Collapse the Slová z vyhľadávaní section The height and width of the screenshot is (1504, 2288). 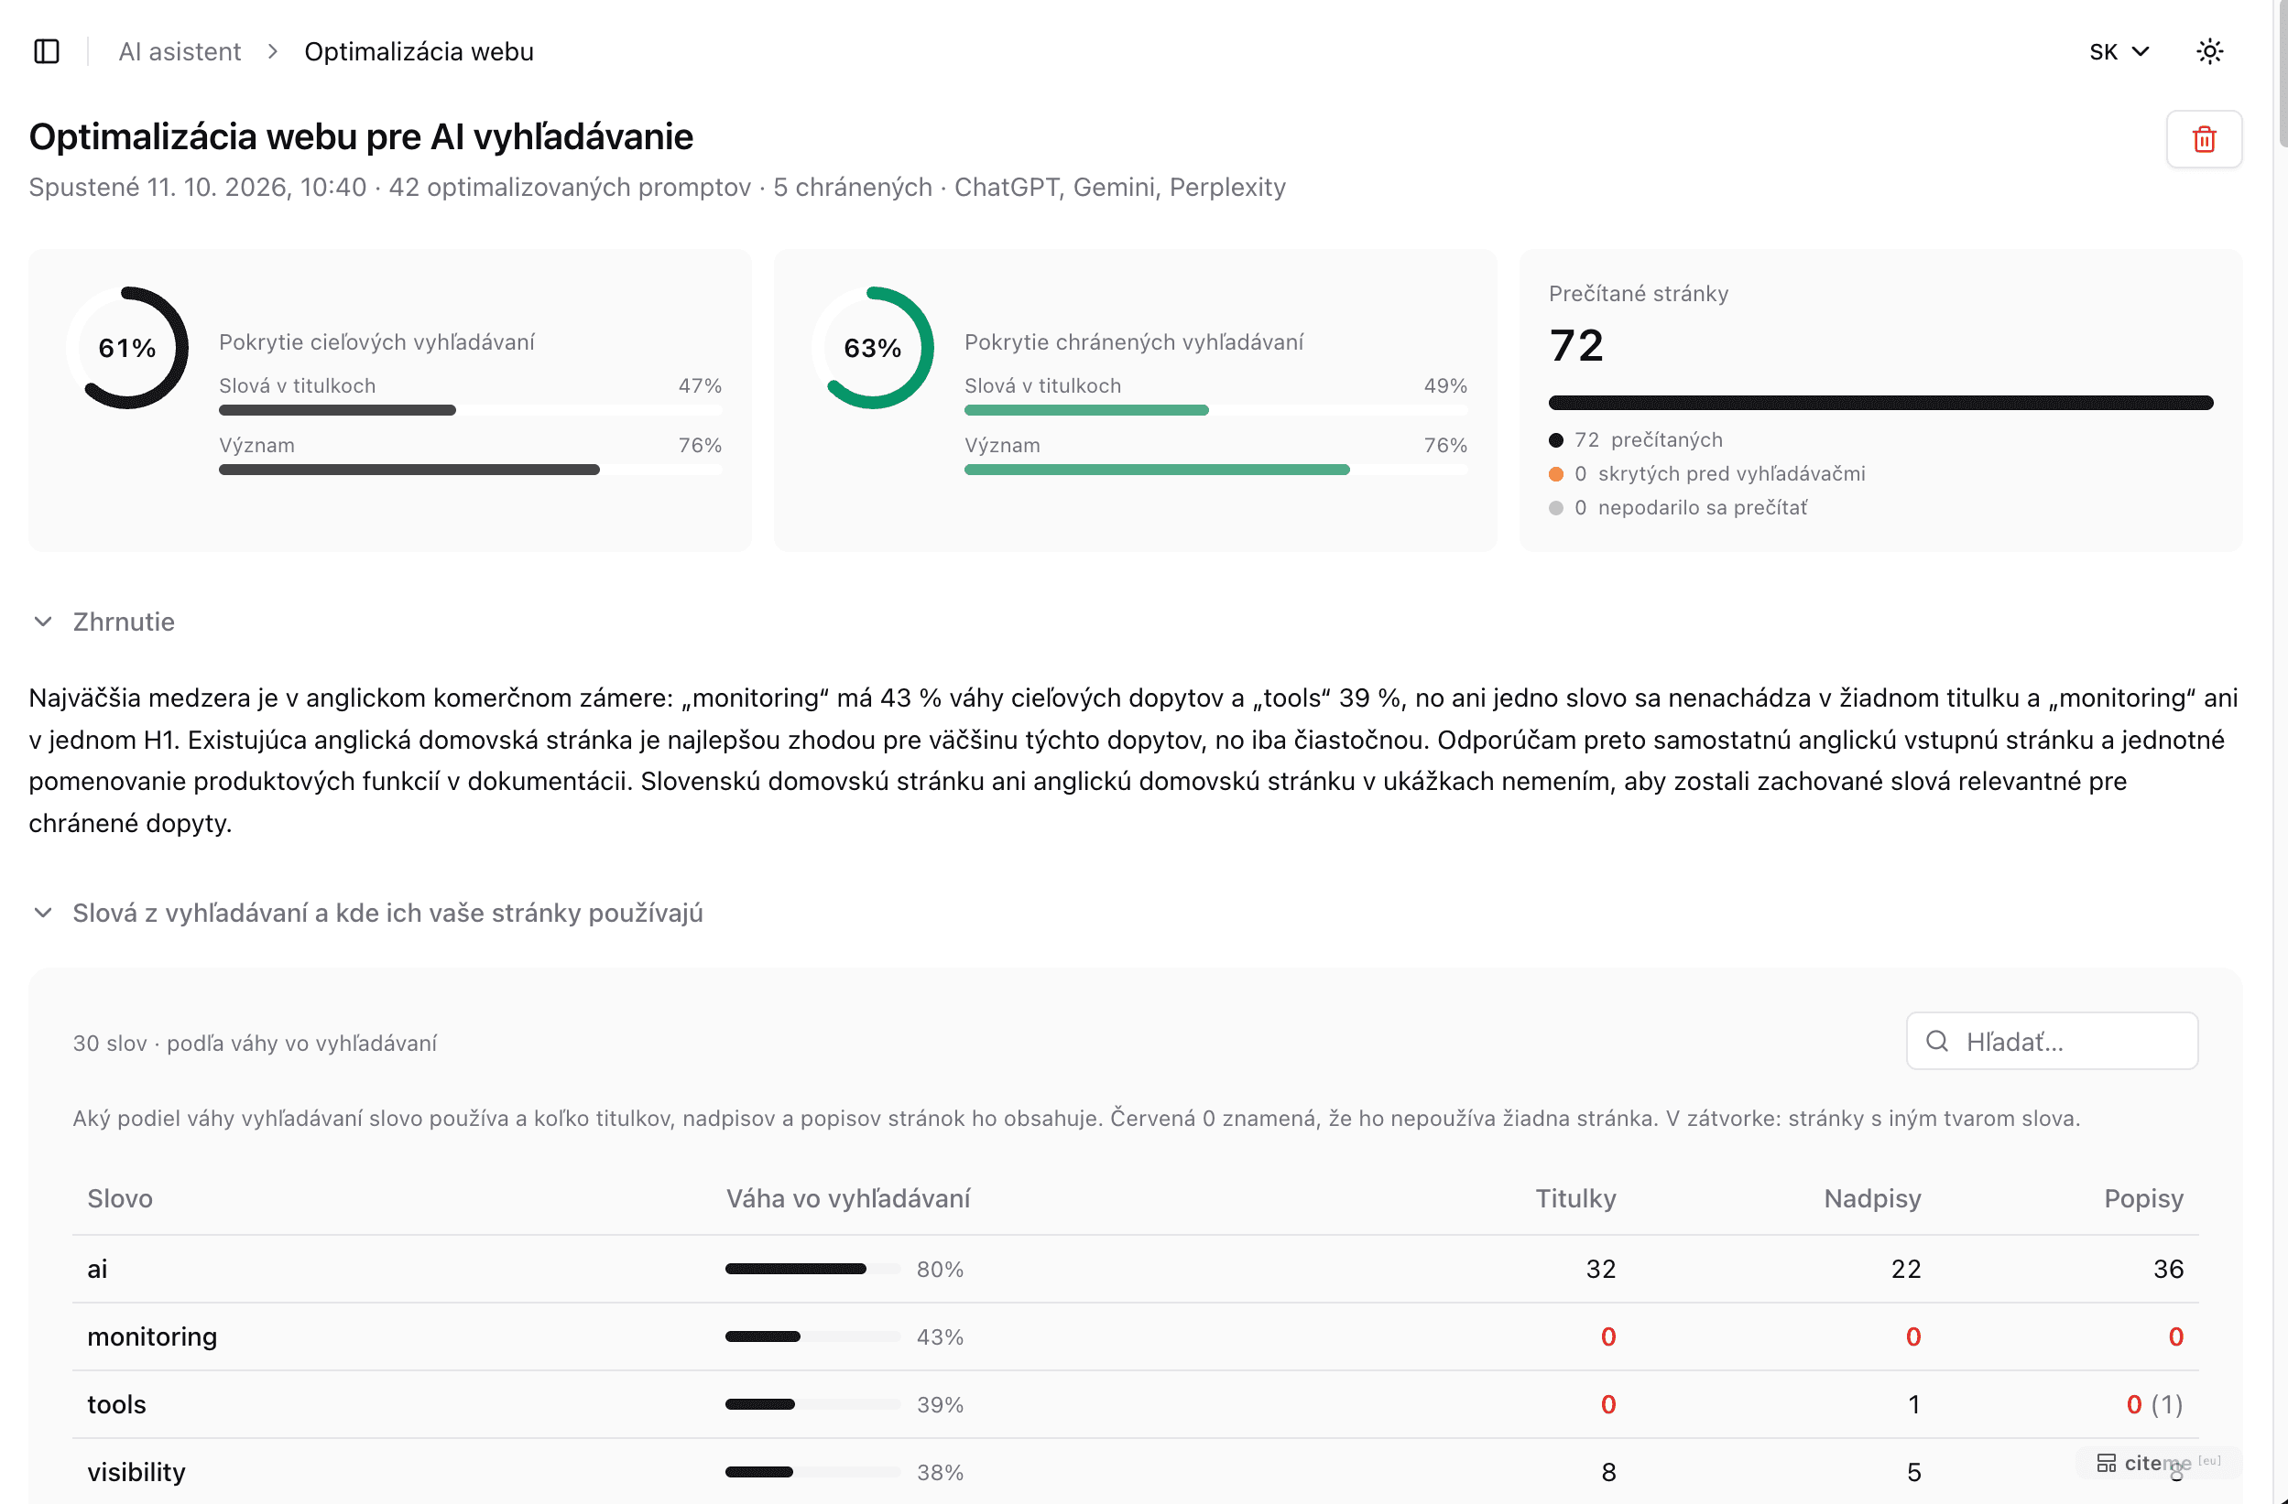[x=367, y=913]
